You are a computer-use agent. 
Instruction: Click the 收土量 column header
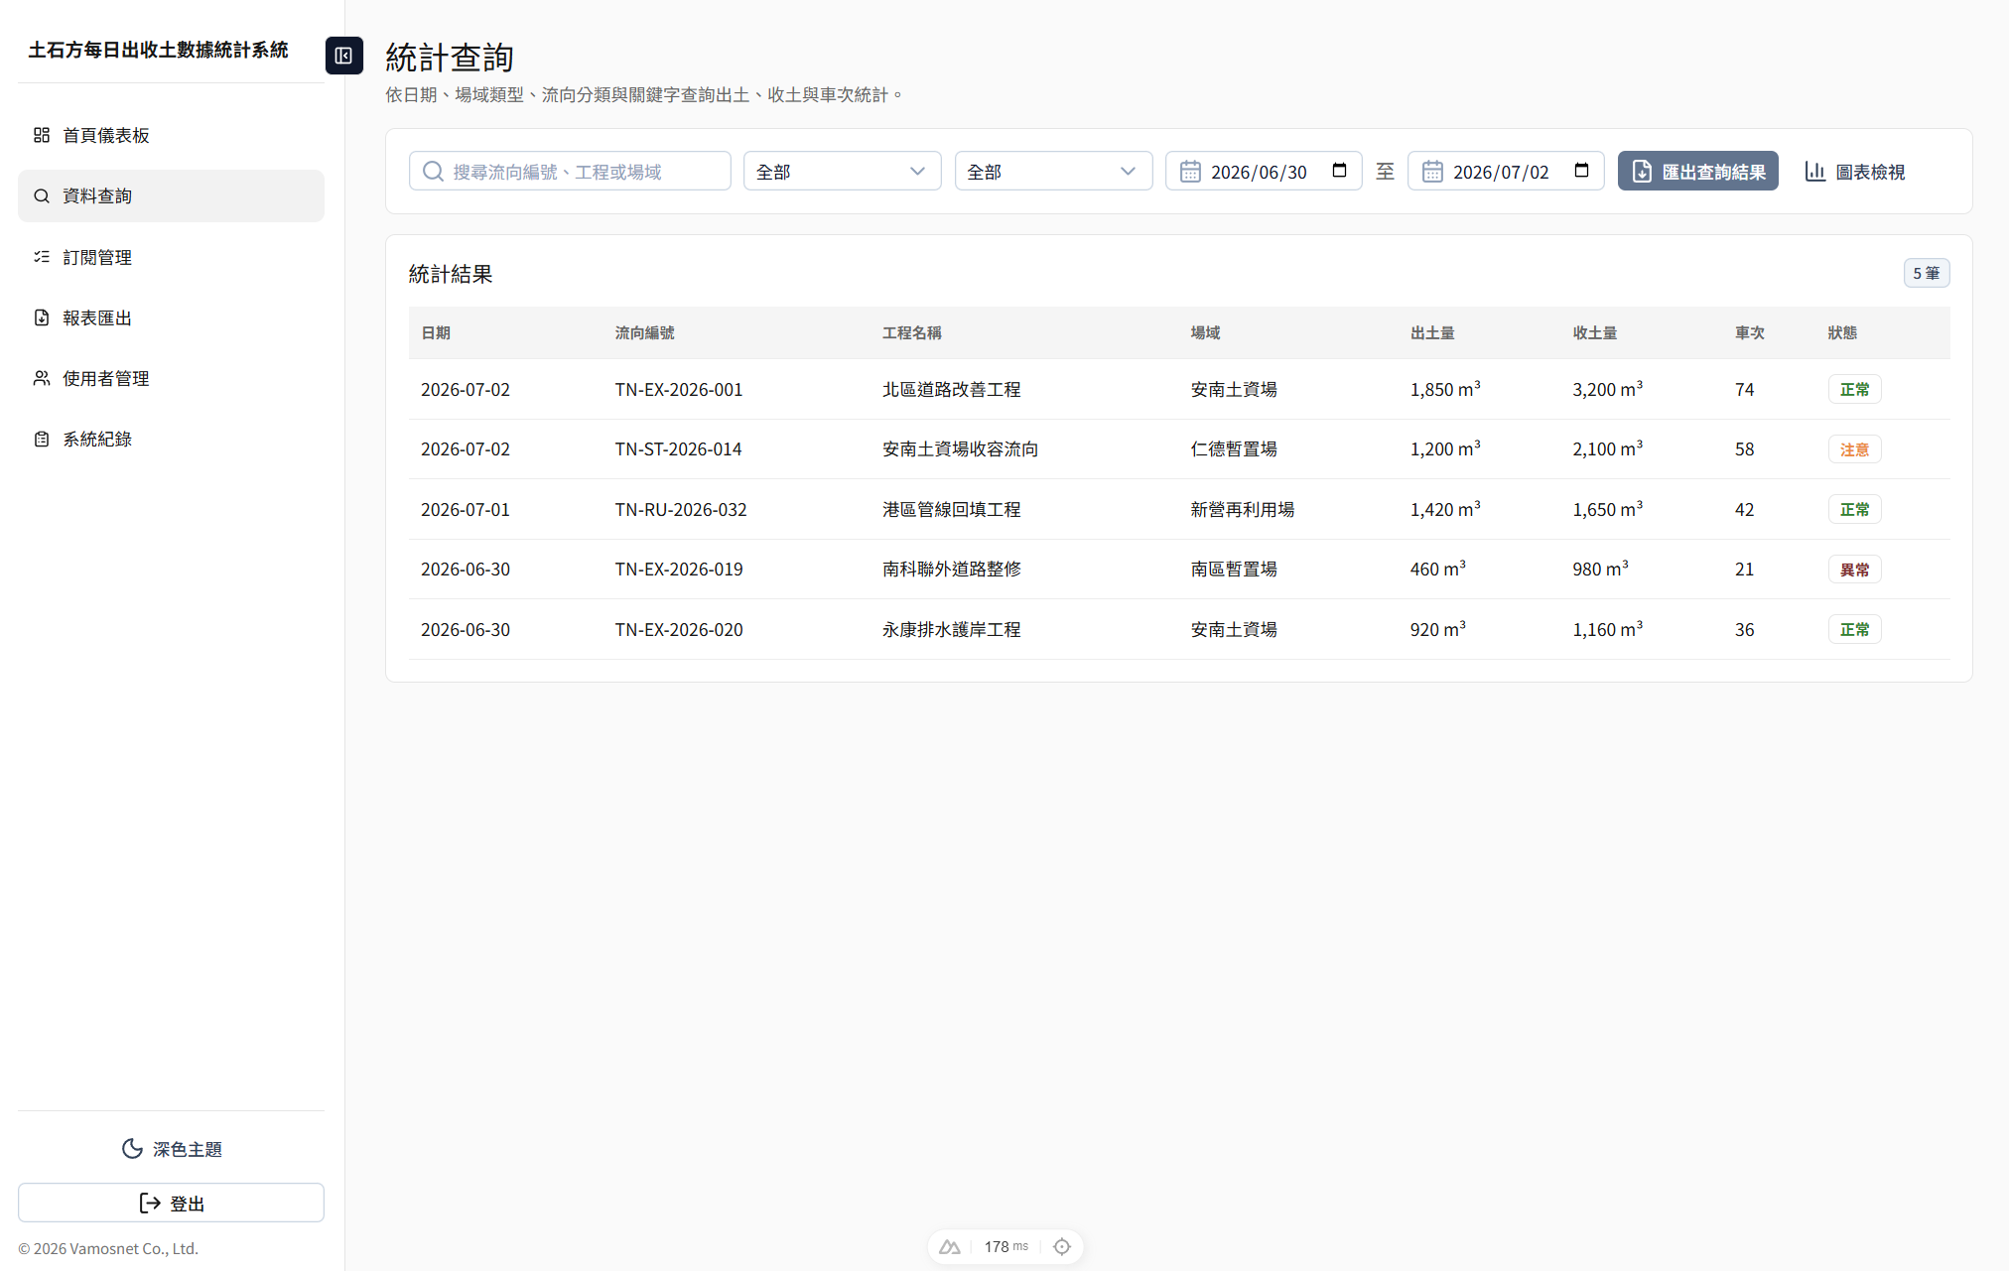click(1595, 333)
